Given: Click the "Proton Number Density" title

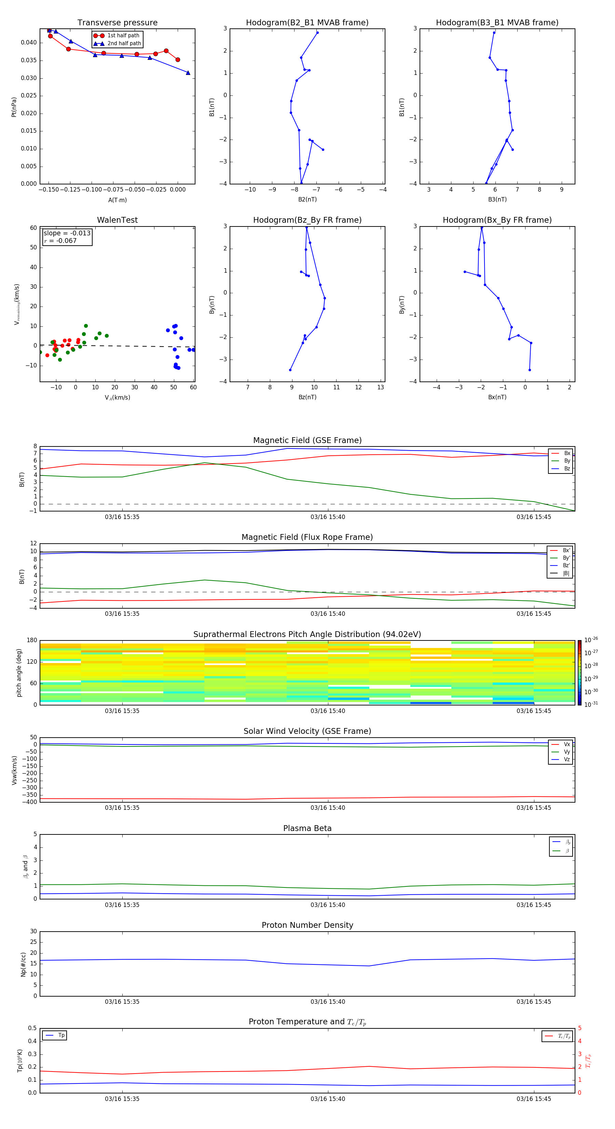Looking at the screenshot, I should 307,925.
